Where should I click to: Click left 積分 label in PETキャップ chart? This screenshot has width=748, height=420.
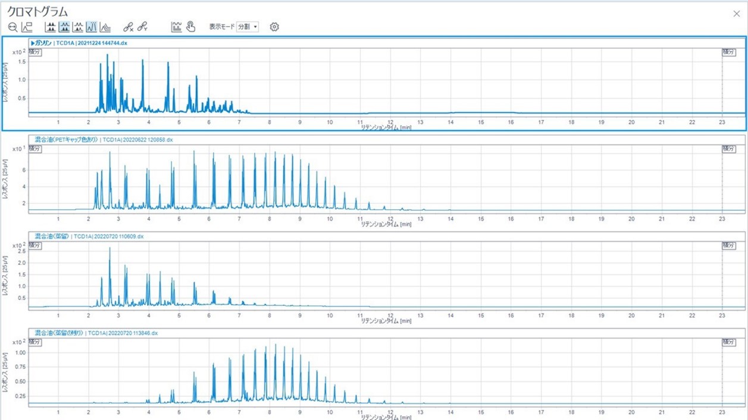point(35,149)
